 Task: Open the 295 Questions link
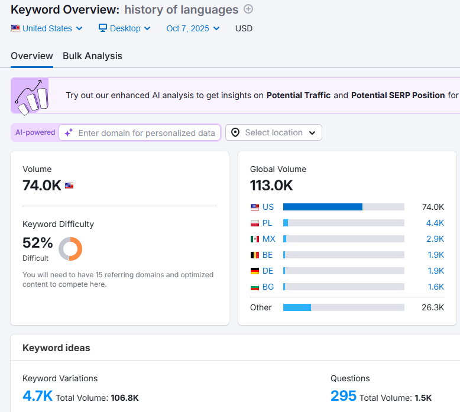point(344,396)
